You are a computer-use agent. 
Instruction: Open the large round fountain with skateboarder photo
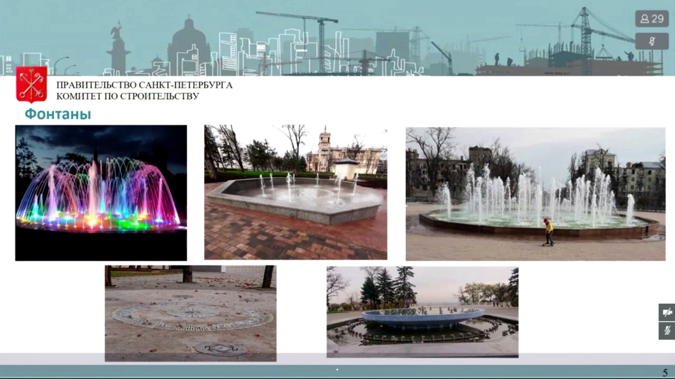(535, 194)
